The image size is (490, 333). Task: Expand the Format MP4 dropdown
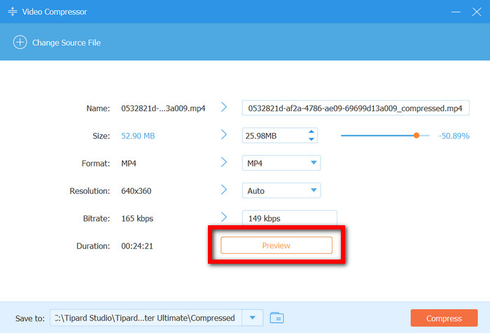click(313, 163)
